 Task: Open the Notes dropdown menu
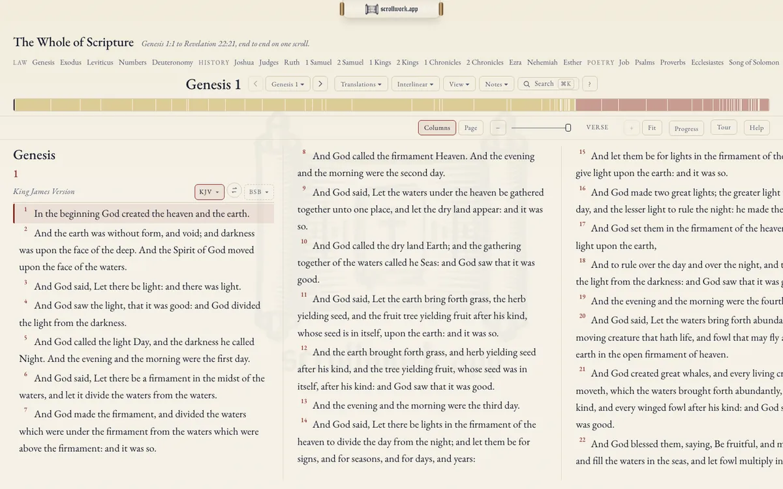pos(497,83)
